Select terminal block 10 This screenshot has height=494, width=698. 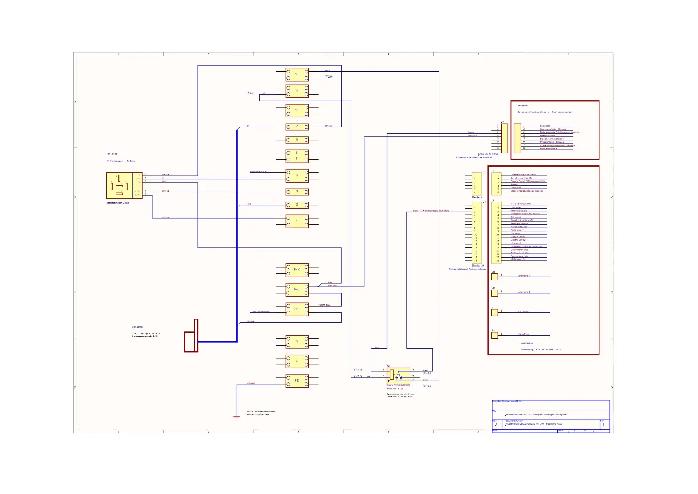click(x=297, y=127)
